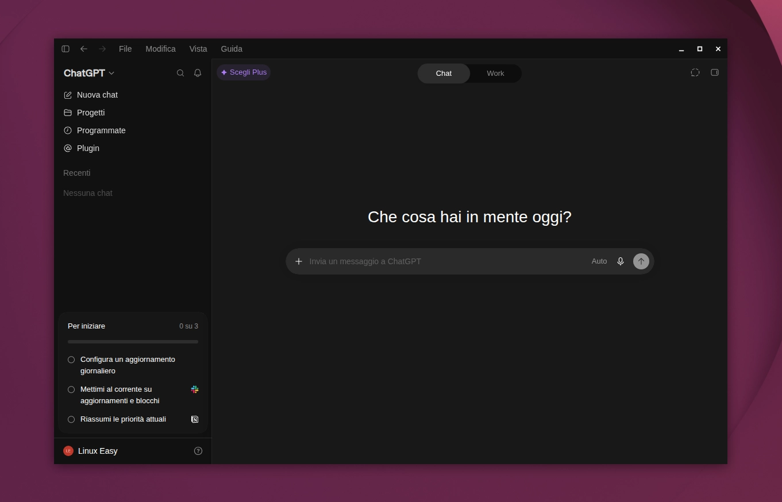The width and height of the screenshot is (782, 502).
Task: Click the 'Per iniziare' heading
Action: click(86, 326)
